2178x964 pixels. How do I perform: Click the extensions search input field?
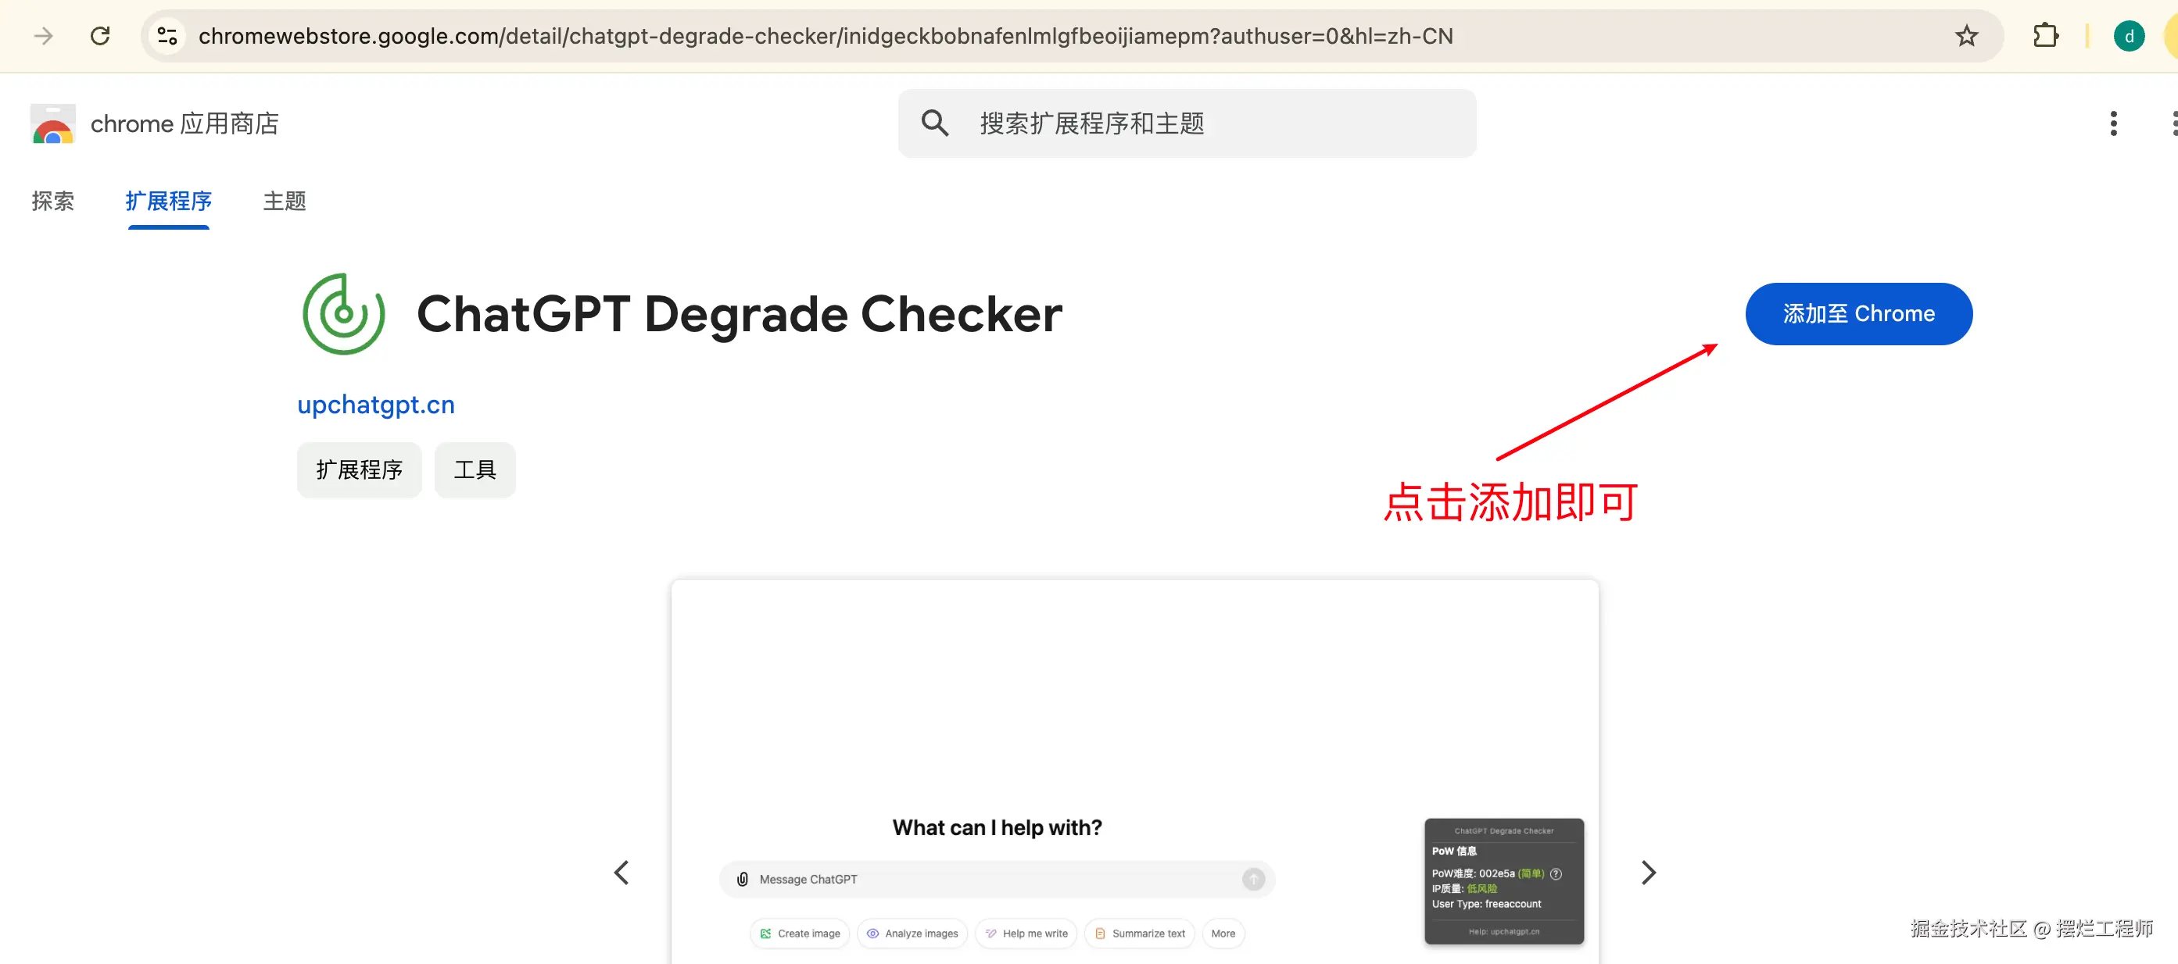tap(1184, 123)
